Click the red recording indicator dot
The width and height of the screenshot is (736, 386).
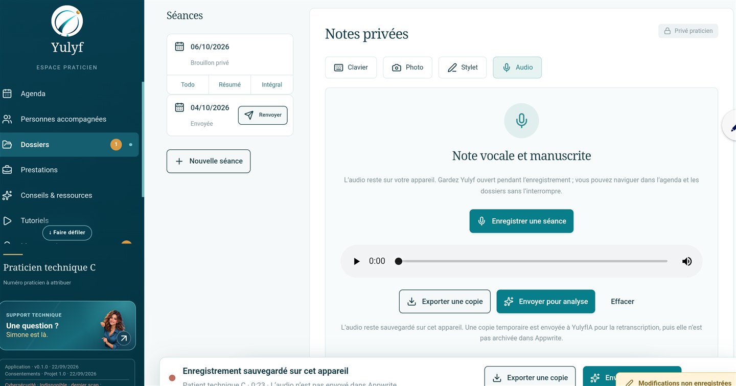click(172, 378)
